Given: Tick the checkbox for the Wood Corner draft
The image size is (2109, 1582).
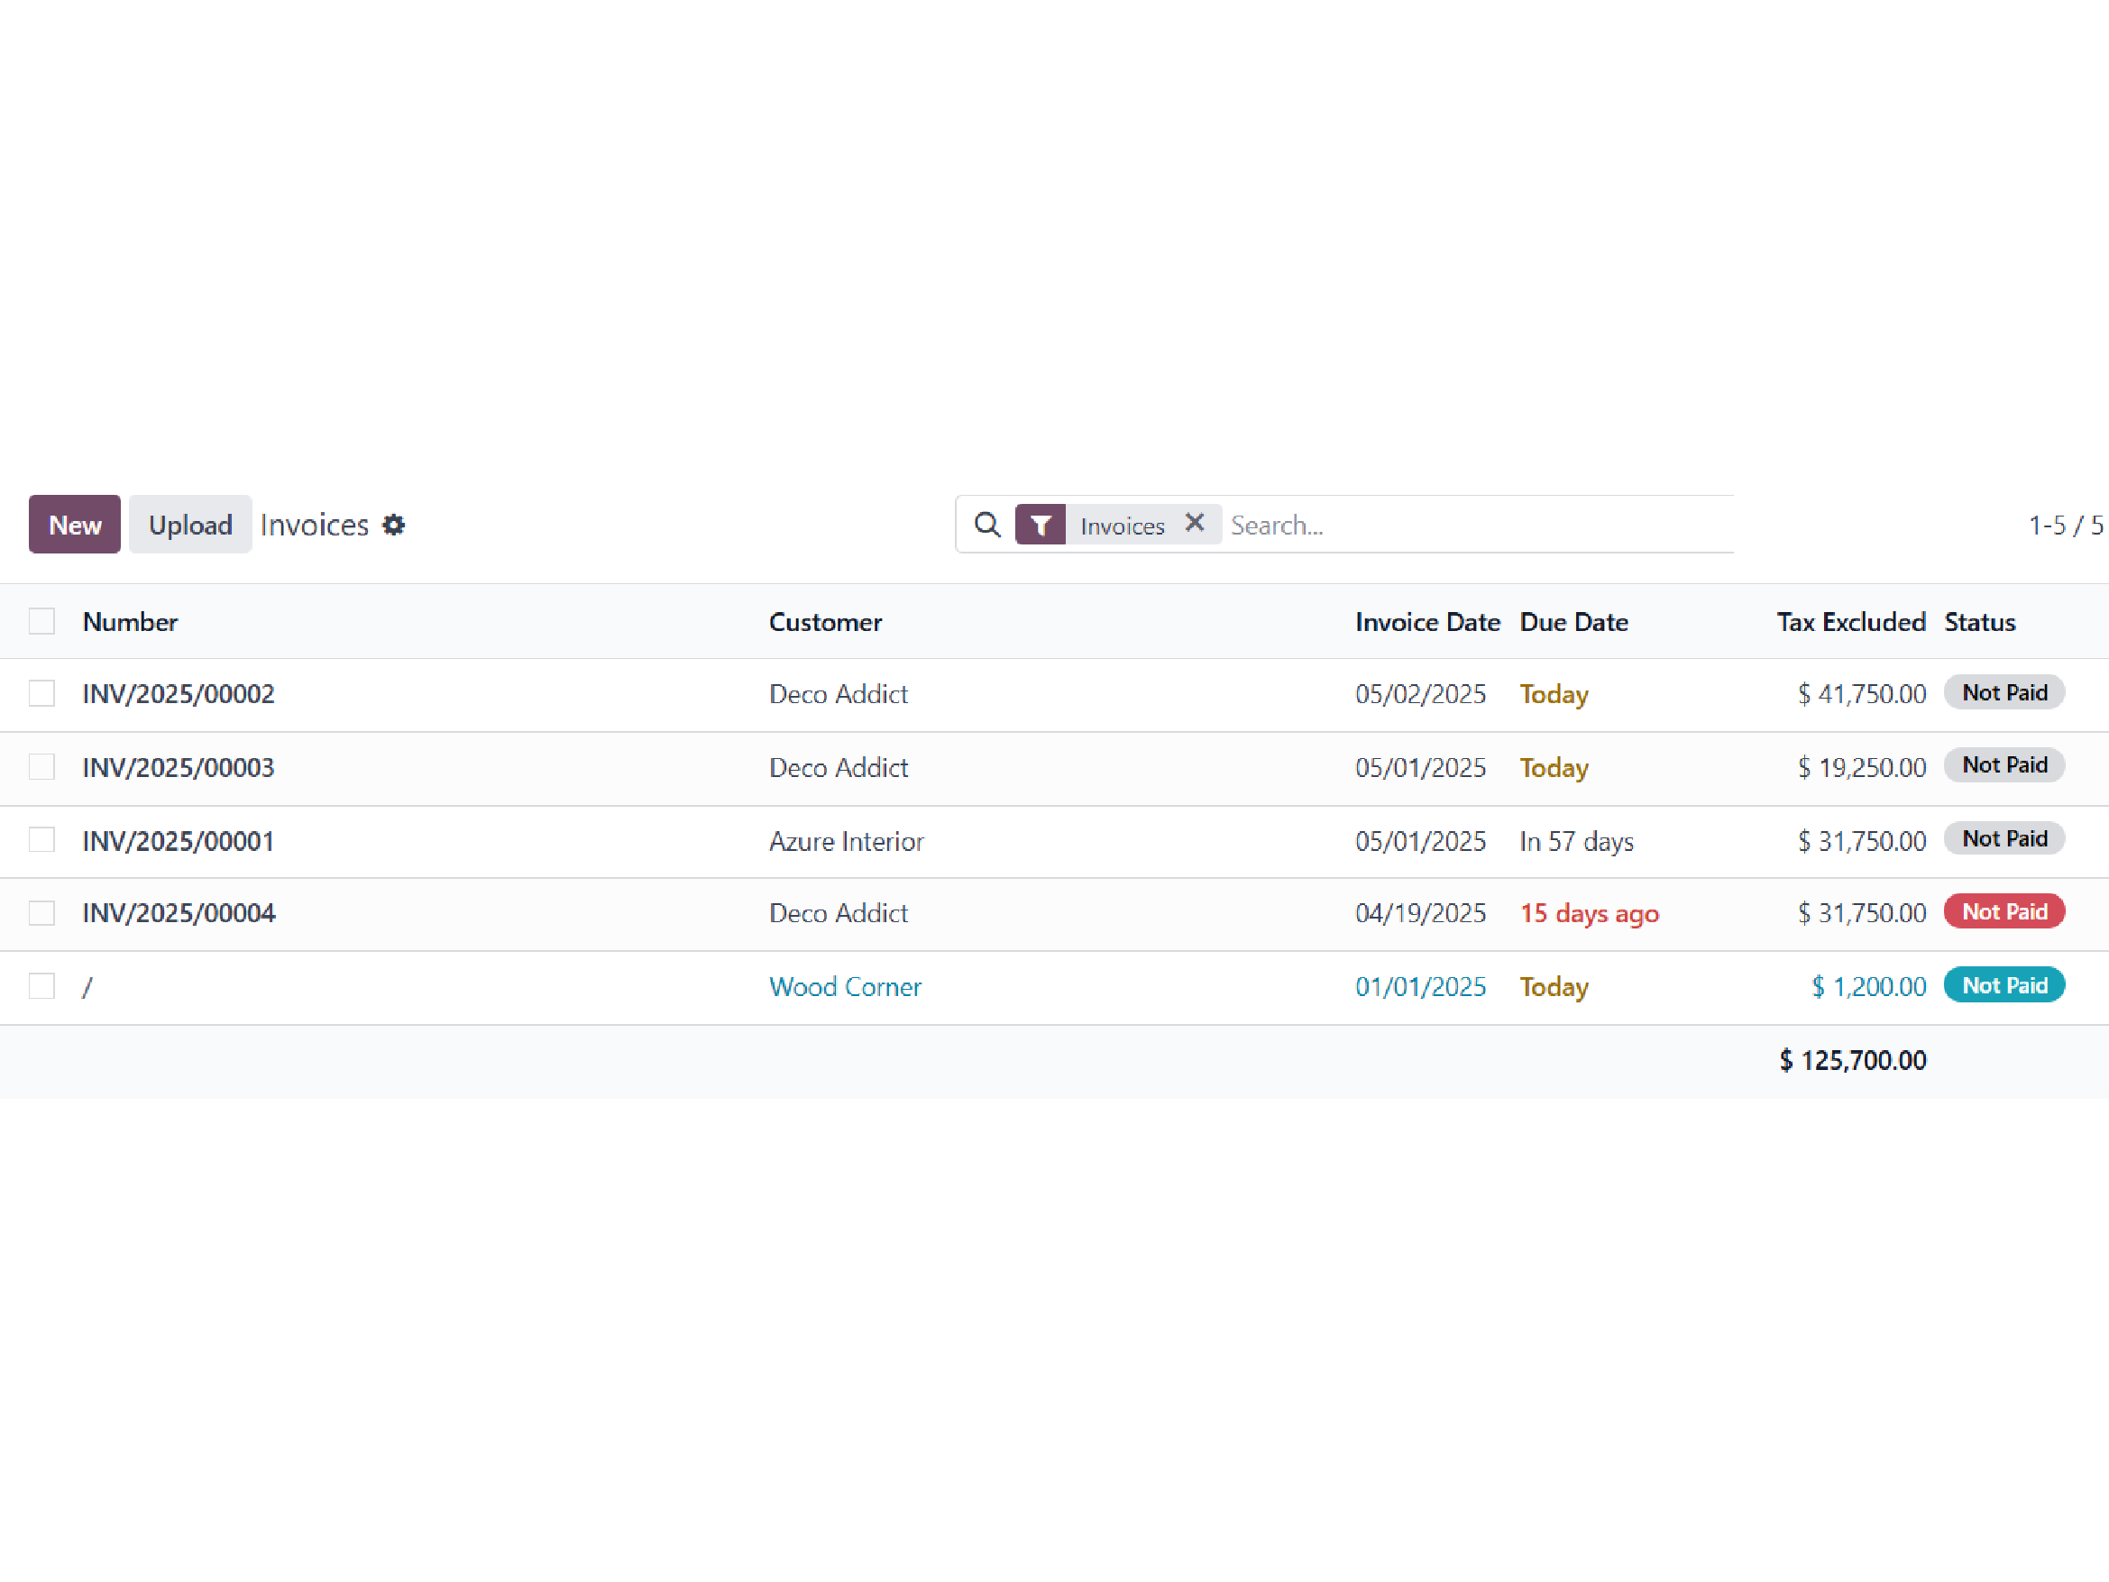Looking at the screenshot, I should [42, 986].
